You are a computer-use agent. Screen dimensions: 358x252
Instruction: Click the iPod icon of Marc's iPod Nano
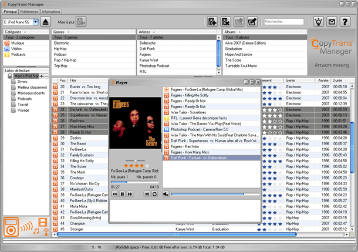tap(10, 76)
